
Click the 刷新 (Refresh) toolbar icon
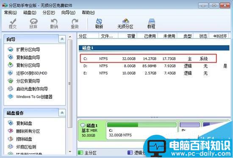[x=99, y=24]
